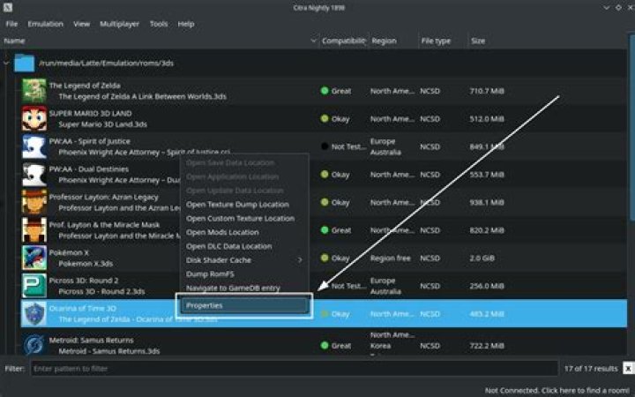Click the filter pattern input field
This screenshot has width=635, height=397.
click(293, 369)
